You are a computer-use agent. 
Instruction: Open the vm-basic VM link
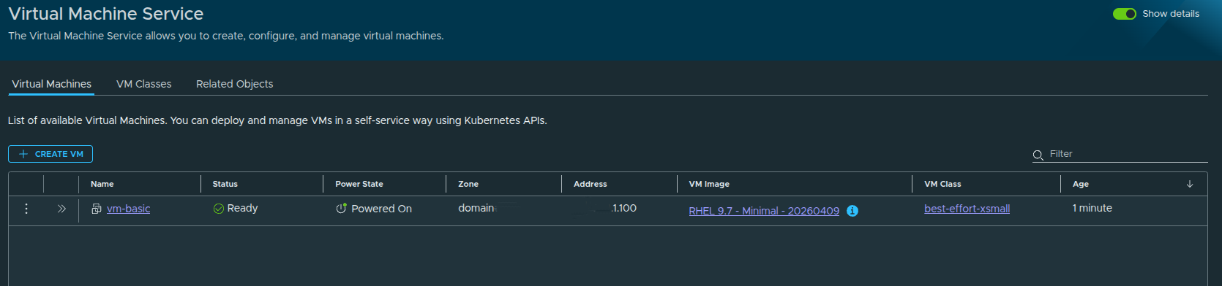(x=128, y=209)
